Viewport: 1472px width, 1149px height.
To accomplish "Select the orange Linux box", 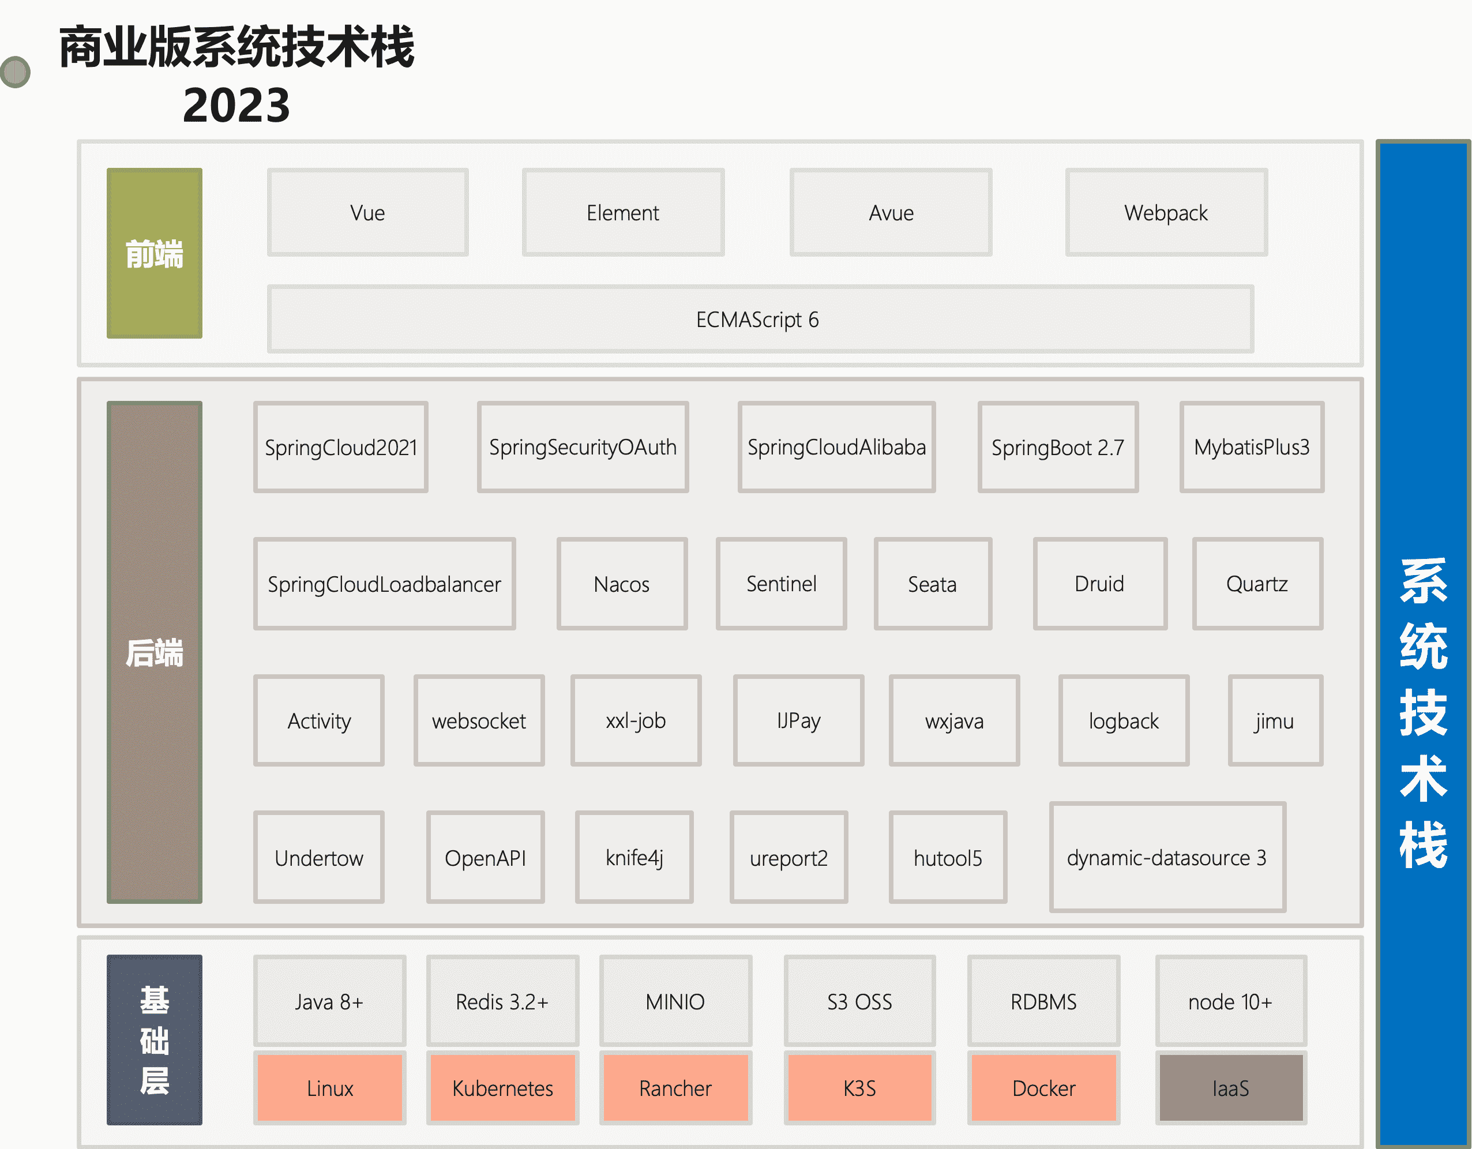I will coord(329,1088).
